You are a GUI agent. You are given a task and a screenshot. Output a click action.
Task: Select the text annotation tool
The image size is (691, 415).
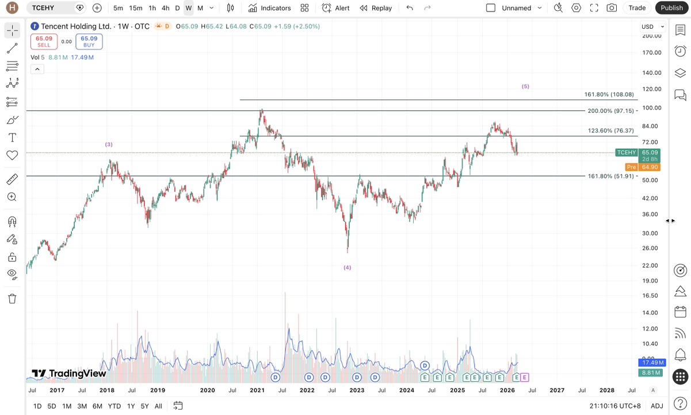[x=12, y=138]
